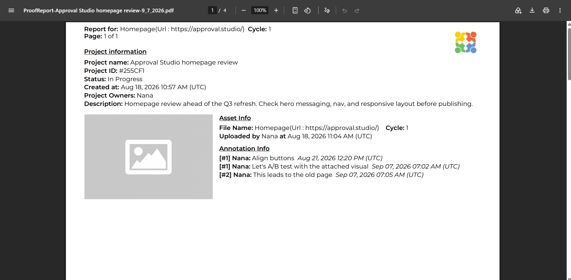This screenshot has height=280, width=571.
Task: Click the scrollbar down arrow
Action: (569, 279)
